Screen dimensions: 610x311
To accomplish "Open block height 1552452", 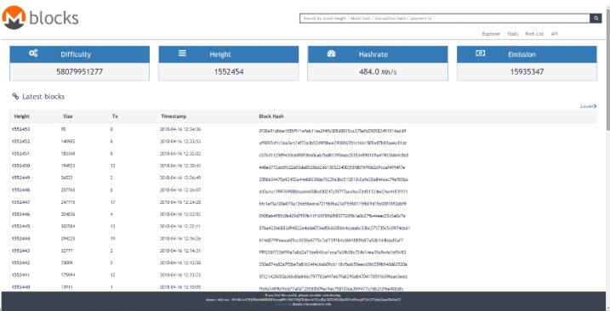I will (20, 142).
